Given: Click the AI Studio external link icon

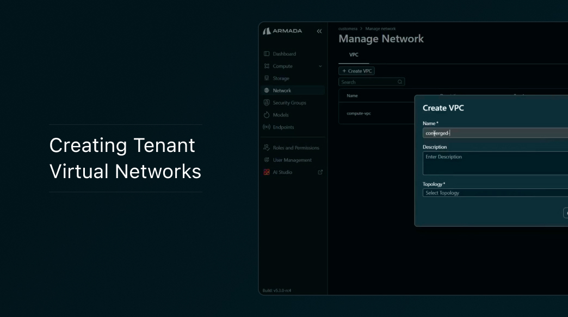Looking at the screenshot, I should coord(320,172).
